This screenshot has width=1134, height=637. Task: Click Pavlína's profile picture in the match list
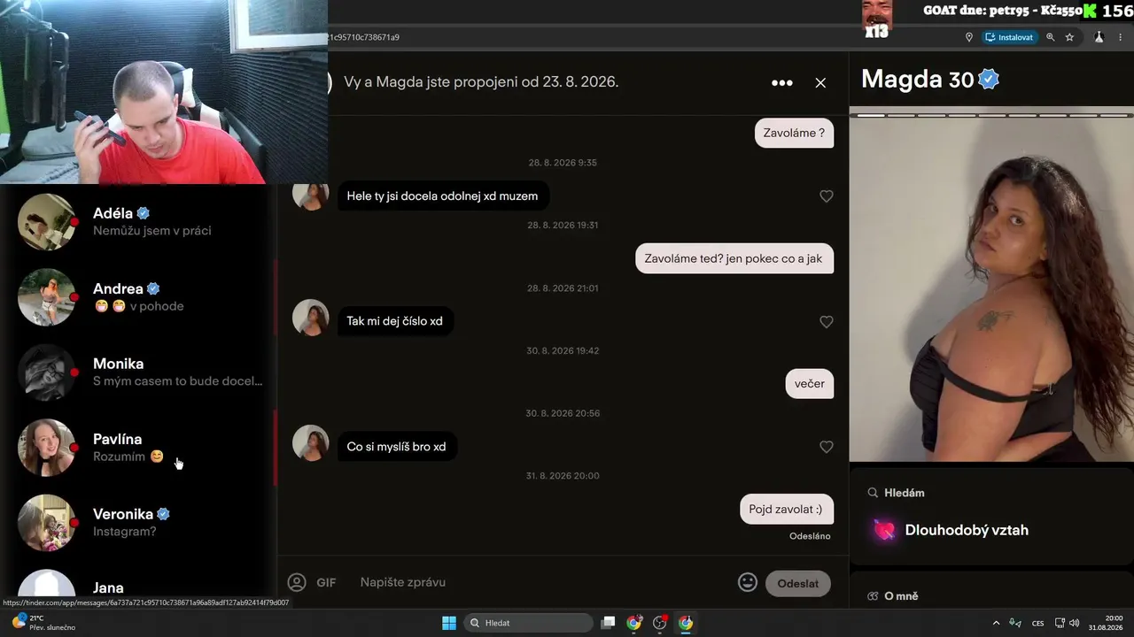tap(47, 448)
